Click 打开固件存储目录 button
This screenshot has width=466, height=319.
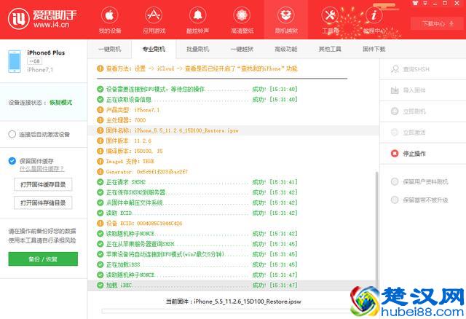tap(43, 202)
